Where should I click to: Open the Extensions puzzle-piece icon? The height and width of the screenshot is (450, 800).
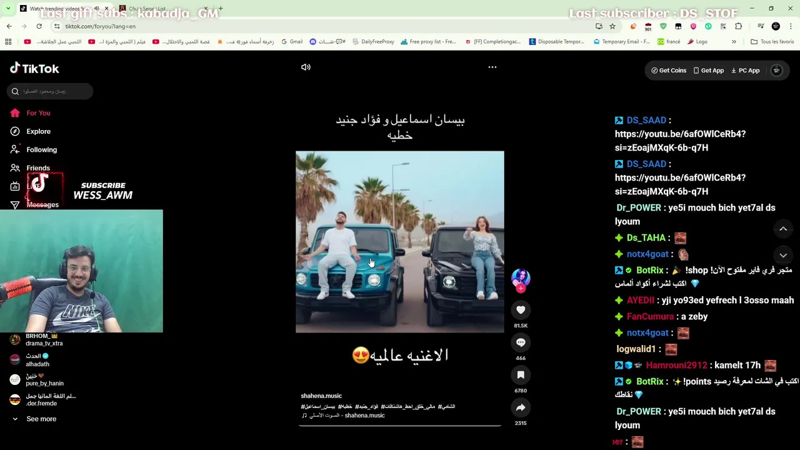(738, 26)
